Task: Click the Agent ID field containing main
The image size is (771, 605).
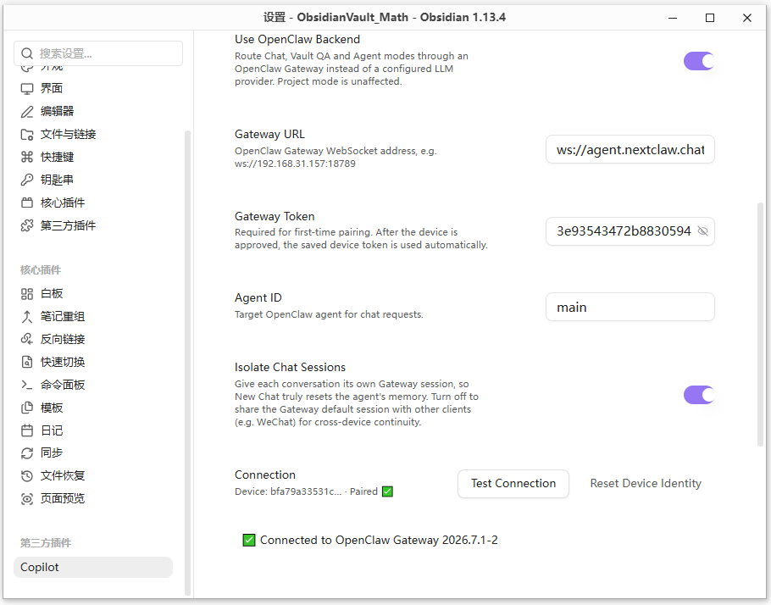Action: [630, 307]
